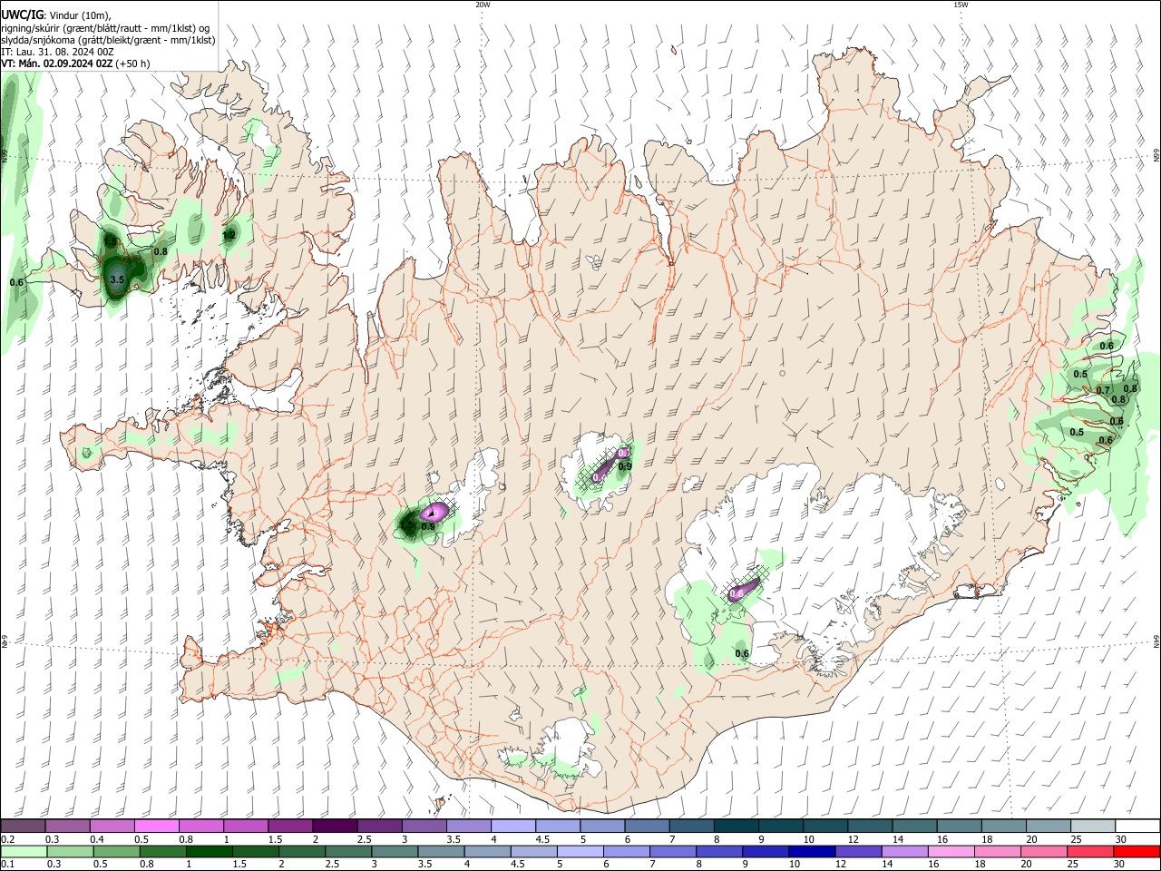This screenshot has width=1161, height=871.
Task: Pick the lavender snow swatch starting at 4
Action: point(513,827)
